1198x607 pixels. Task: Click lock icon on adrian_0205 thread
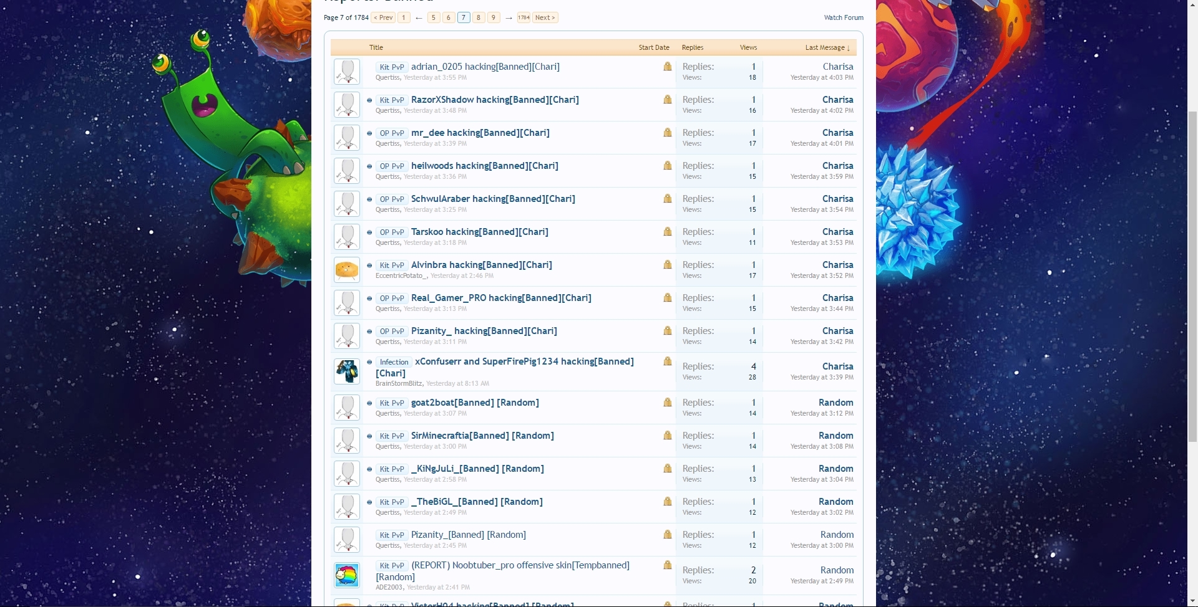coord(668,66)
